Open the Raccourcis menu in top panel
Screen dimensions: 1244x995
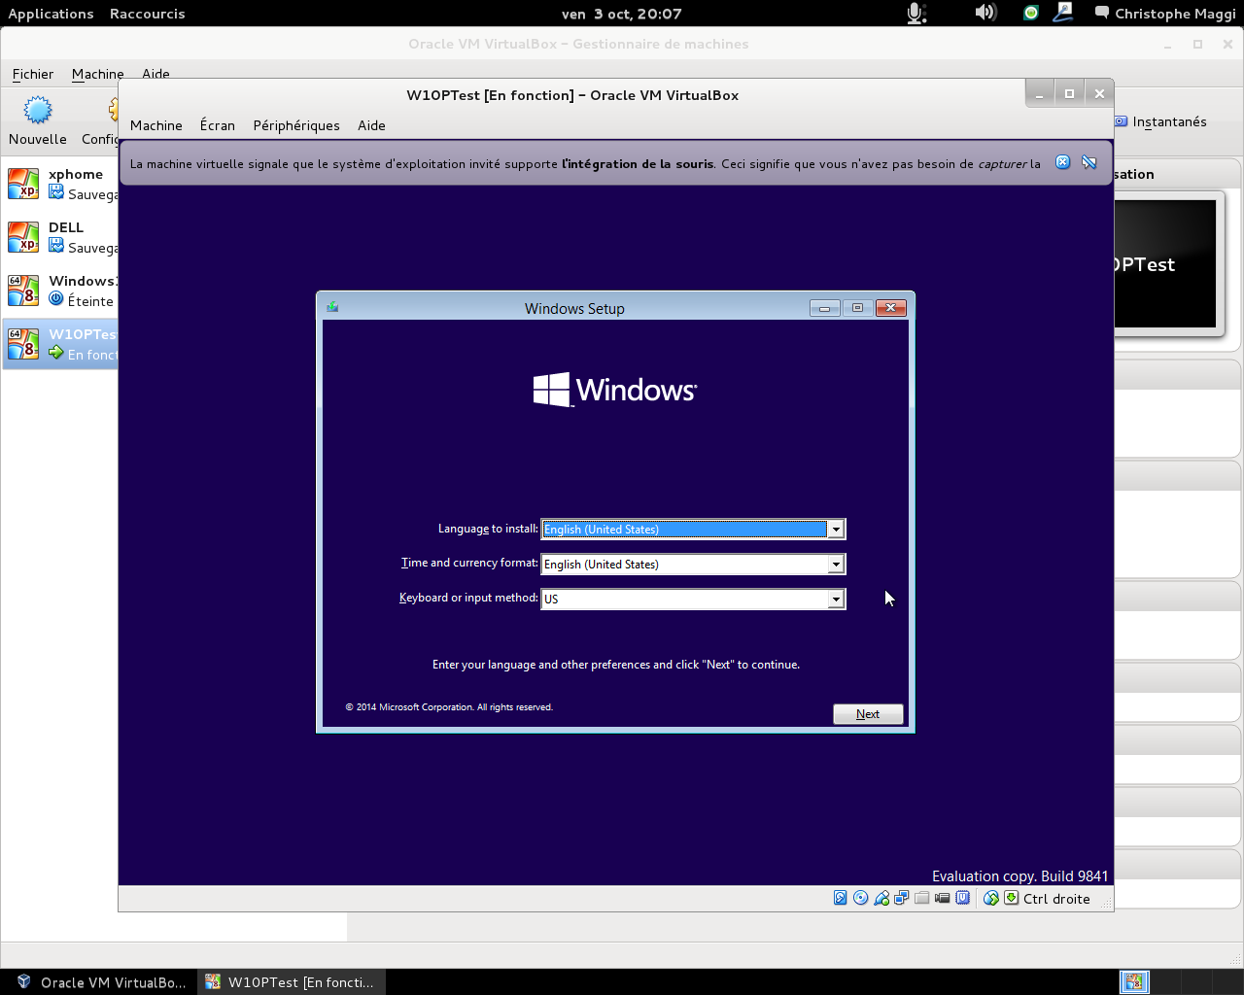point(147,14)
